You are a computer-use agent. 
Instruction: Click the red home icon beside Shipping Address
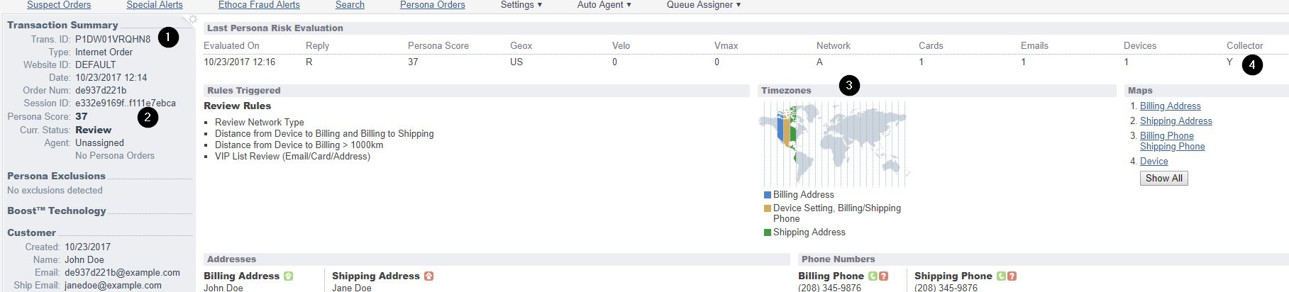[428, 276]
